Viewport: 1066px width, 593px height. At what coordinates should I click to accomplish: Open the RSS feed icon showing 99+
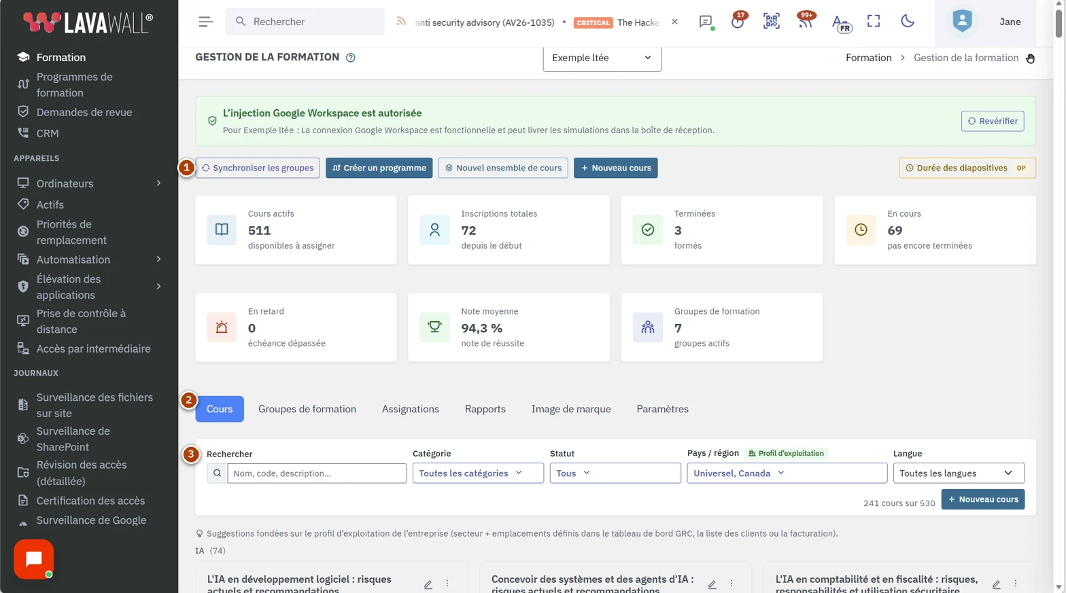pyautogui.click(x=806, y=21)
